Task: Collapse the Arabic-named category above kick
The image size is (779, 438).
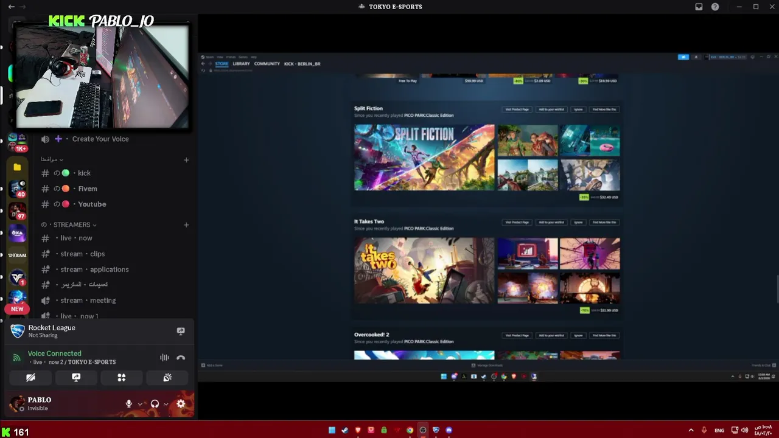Action: 52,159
